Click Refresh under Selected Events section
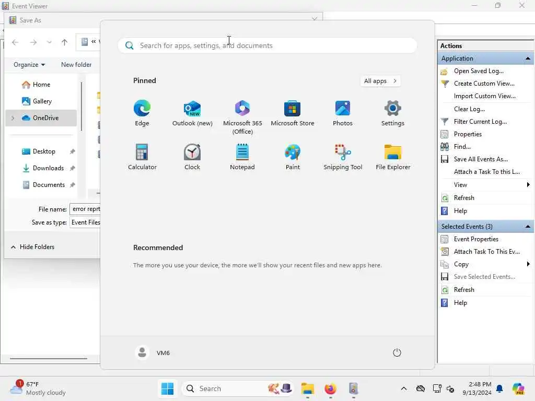This screenshot has width=535, height=401. pyautogui.click(x=464, y=290)
